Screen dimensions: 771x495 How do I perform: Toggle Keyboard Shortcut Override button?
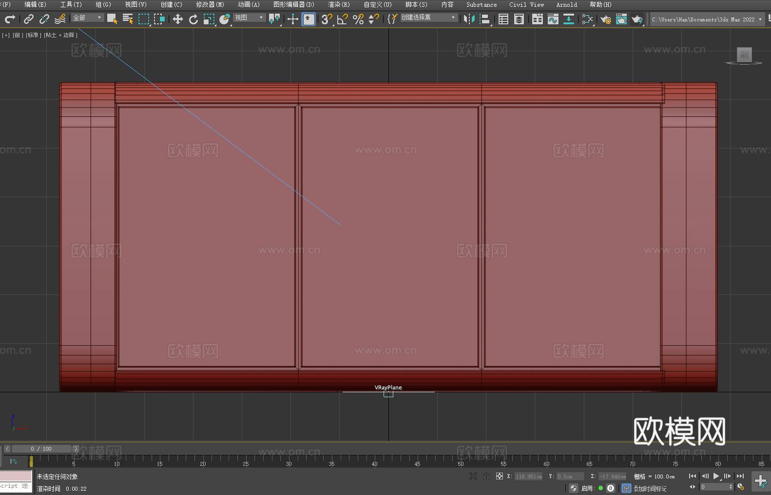pos(308,19)
